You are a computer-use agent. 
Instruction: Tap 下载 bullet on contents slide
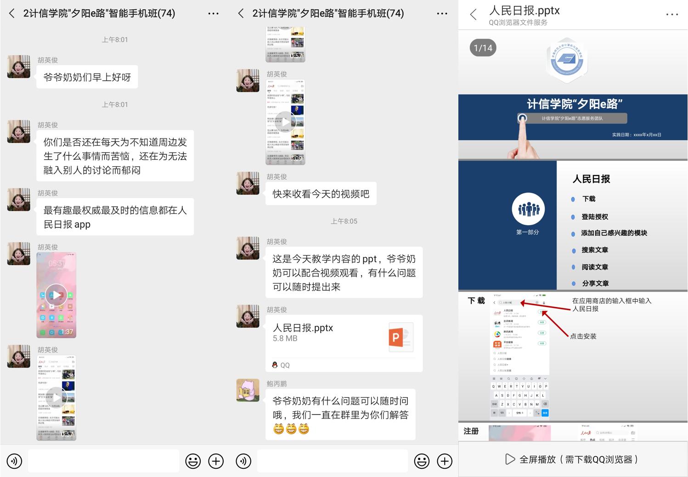(x=589, y=199)
